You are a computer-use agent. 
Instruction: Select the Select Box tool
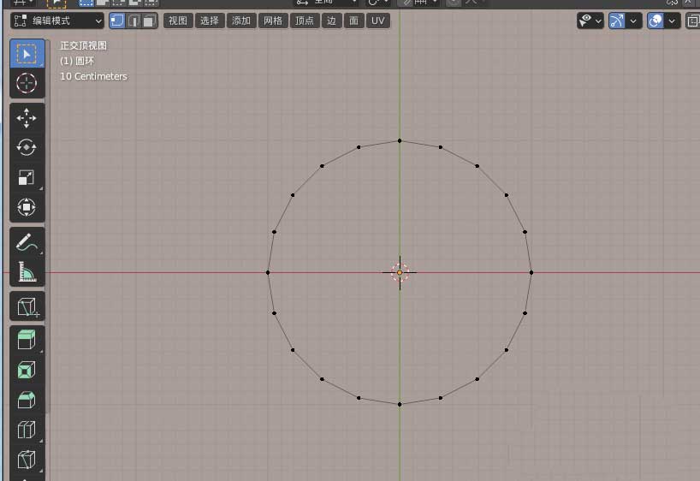[27, 54]
